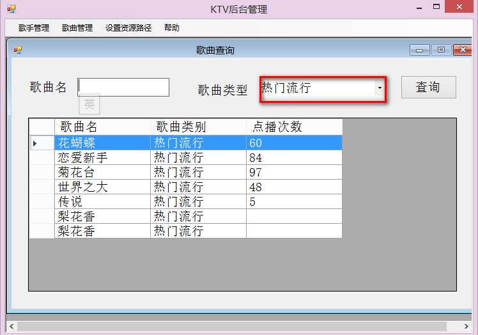Click the row header beside 恋爱新手
Image resolution: width=478 pixels, height=335 pixels.
click(x=42, y=157)
